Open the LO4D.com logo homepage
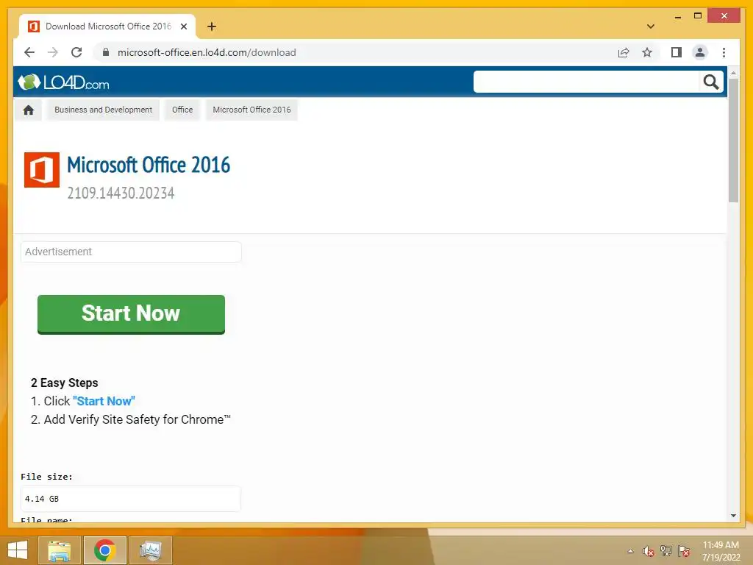753x565 pixels. [63, 82]
